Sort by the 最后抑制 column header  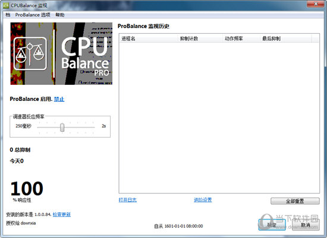(286, 39)
